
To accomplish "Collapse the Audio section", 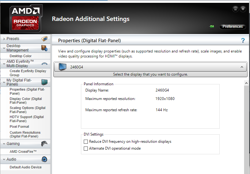I will [4, 159].
